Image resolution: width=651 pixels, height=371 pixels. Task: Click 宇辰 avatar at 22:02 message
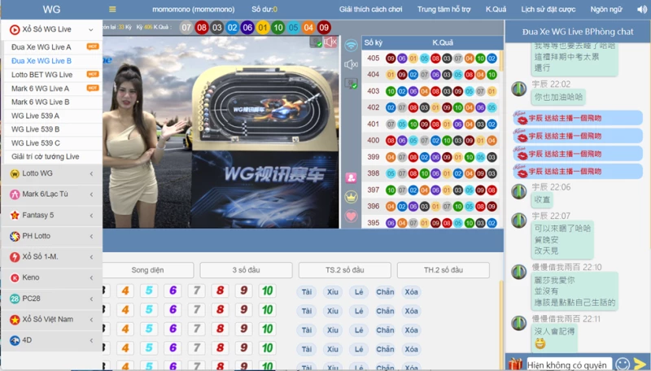tap(519, 89)
